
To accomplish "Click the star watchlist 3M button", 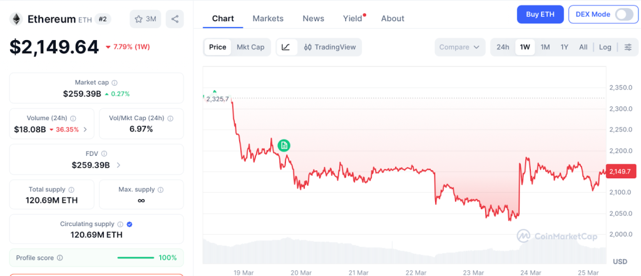I will point(145,19).
